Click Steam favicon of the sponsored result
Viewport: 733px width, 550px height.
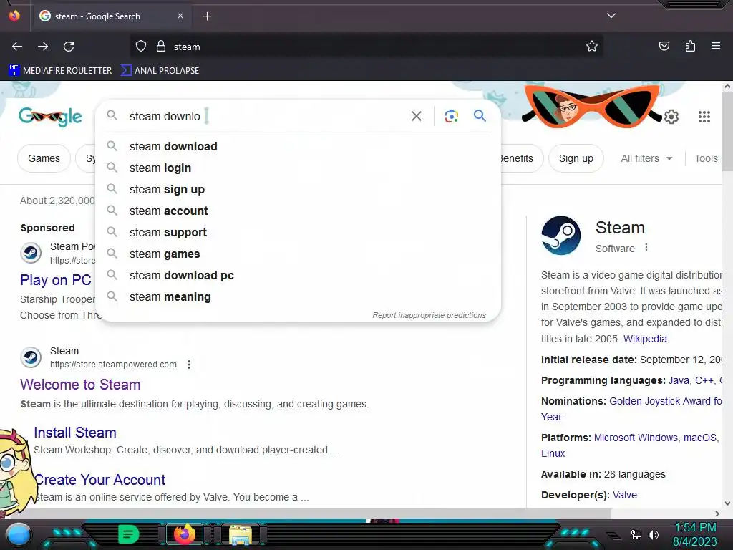[x=31, y=253]
